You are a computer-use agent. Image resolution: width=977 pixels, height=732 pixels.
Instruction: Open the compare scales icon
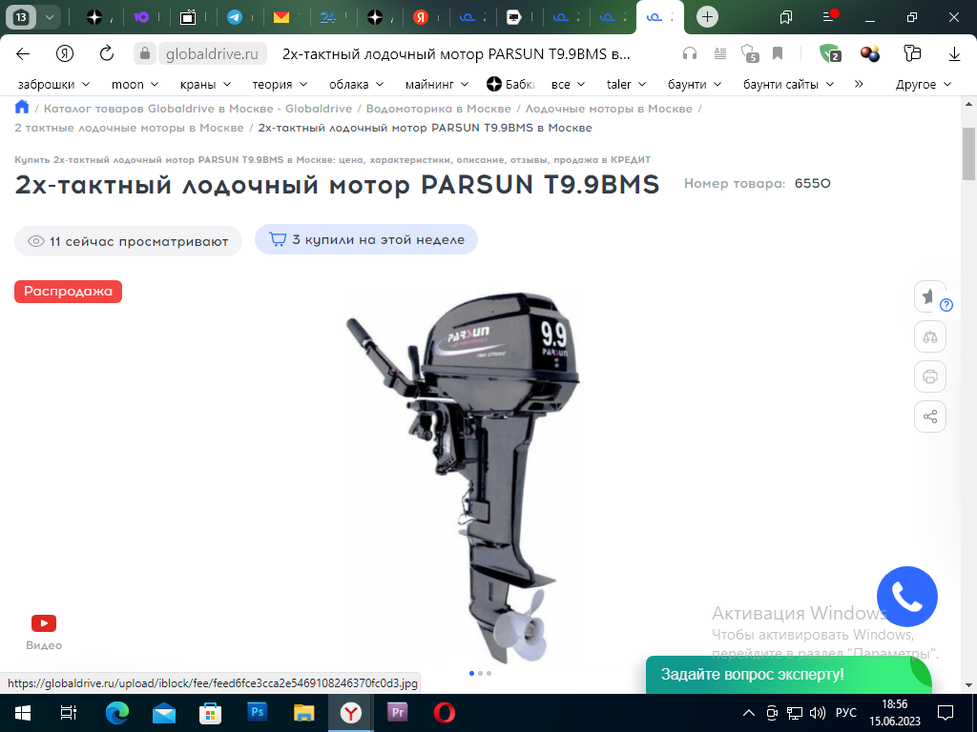929,336
